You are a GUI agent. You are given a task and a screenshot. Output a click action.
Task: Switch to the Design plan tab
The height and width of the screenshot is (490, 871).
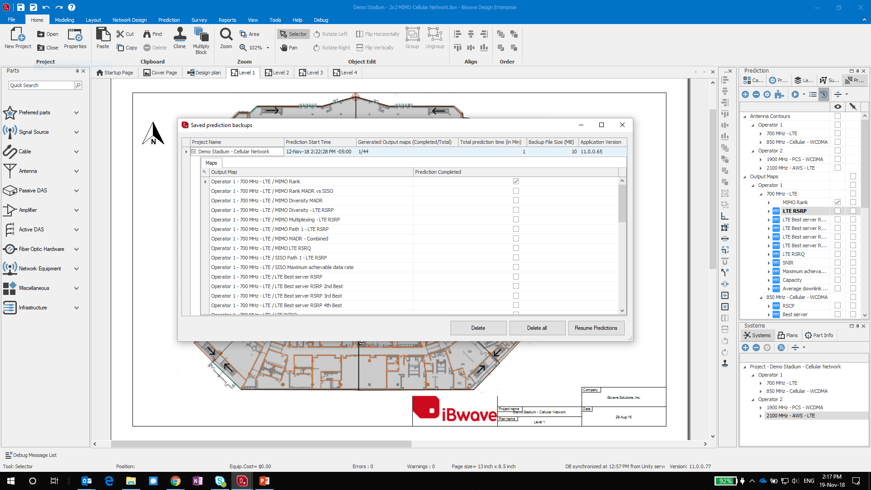pos(204,73)
